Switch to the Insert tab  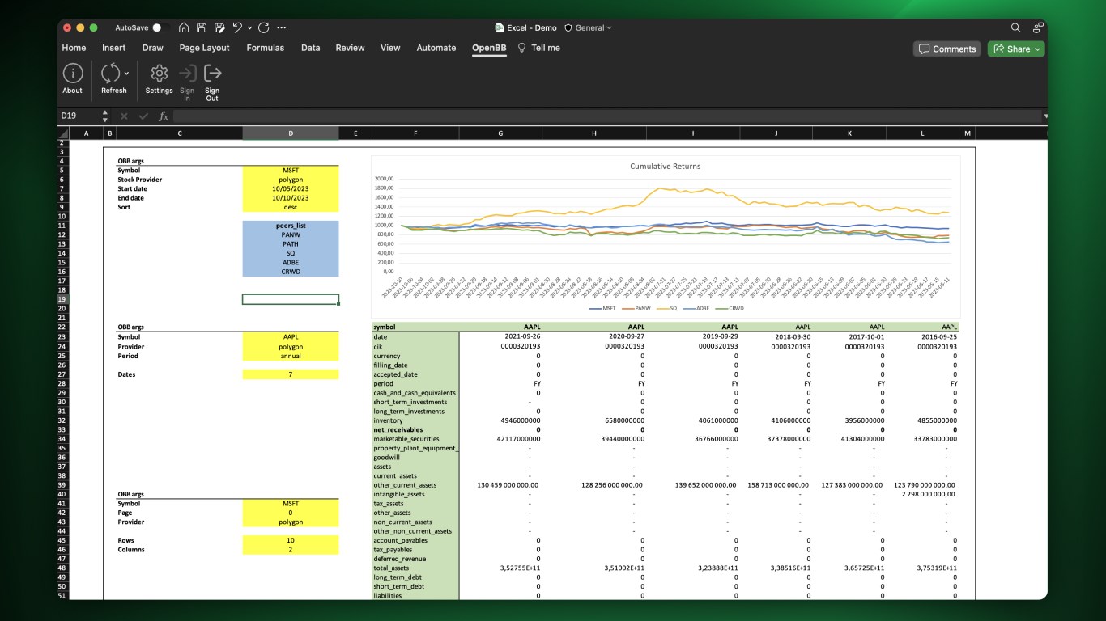(x=114, y=48)
